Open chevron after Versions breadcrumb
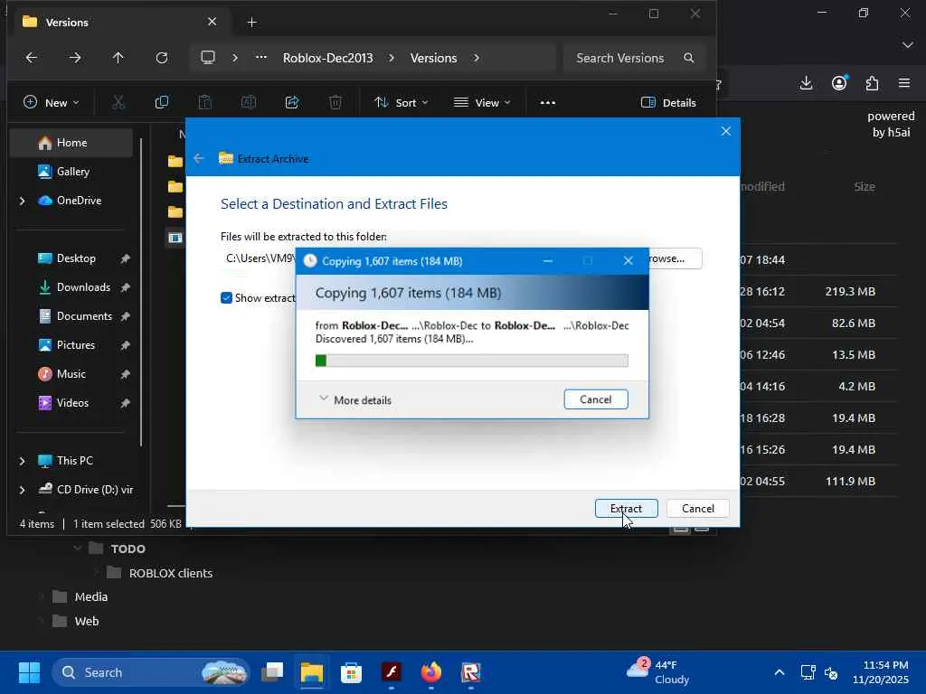This screenshot has height=694, width=926. [x=476, y=58]
